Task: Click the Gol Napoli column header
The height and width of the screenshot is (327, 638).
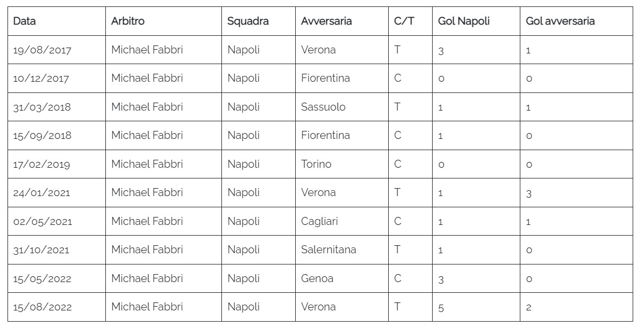Action: click(464, 21)
